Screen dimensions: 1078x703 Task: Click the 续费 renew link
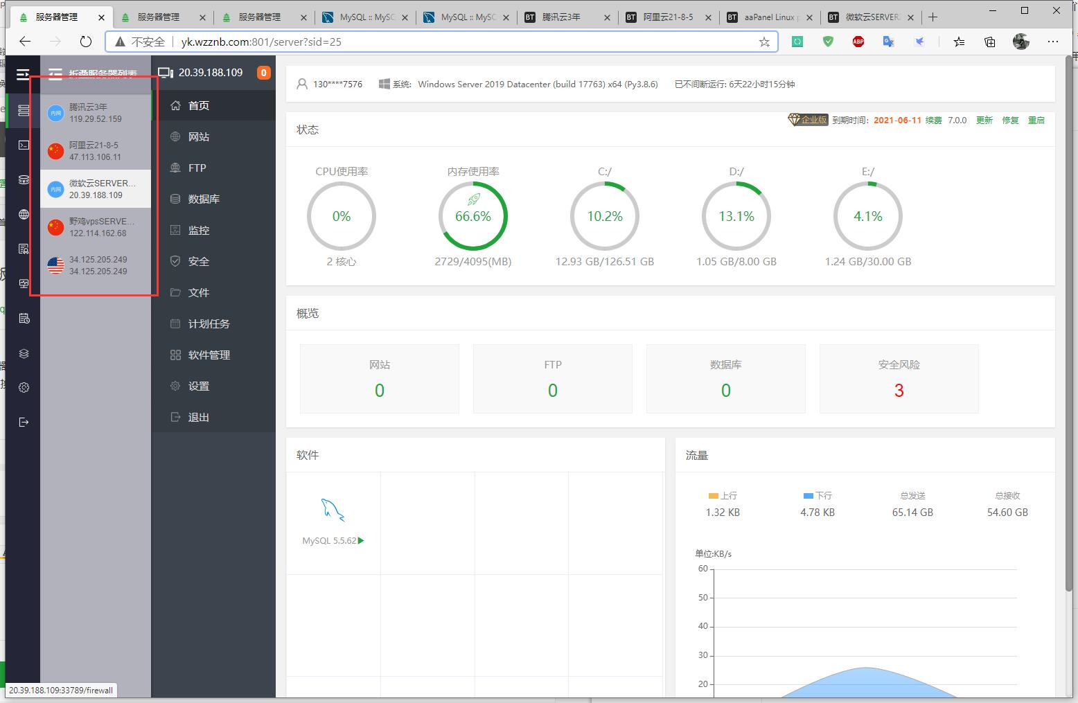934,121
